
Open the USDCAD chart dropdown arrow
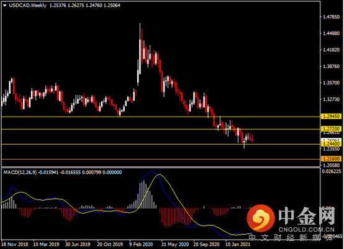coord(4,6)
